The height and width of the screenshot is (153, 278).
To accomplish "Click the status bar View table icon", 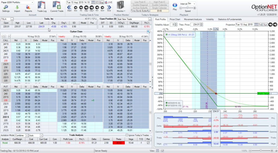I will [157, 151].
